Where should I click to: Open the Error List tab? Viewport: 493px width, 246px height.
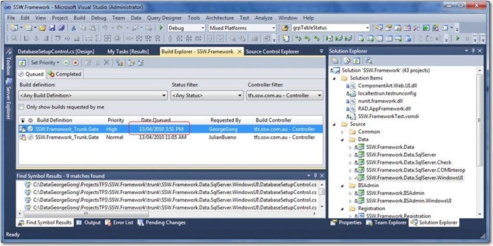(x=119, y=223)
